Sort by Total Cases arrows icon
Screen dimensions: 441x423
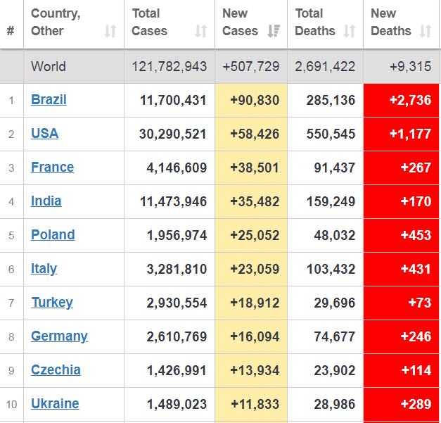(x=201, y=31)
